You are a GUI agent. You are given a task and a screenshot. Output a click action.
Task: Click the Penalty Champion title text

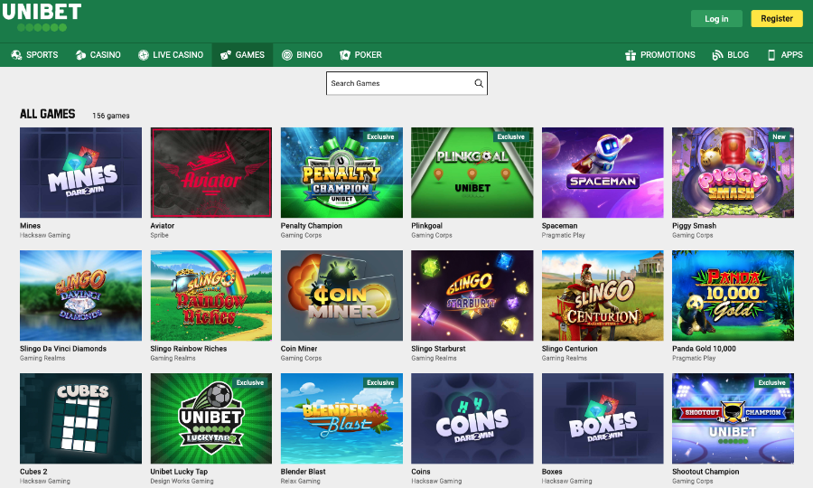[311, 226]
